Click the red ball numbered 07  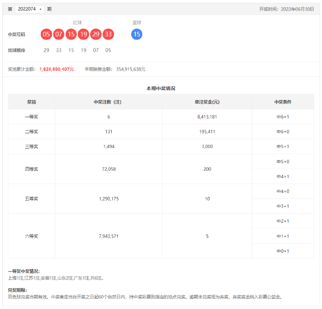coord(58,34)
